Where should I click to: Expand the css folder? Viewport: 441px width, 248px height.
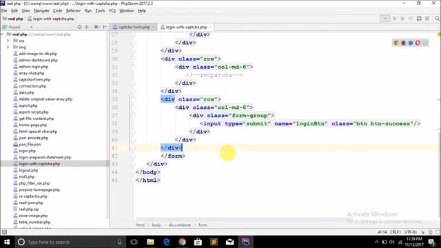click(8, 41)
